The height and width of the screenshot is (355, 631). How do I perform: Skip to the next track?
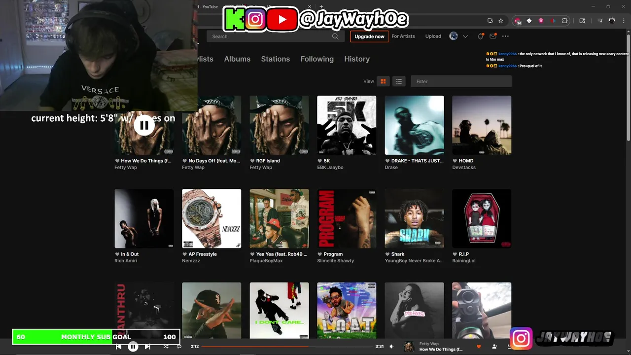coord(147,347)
